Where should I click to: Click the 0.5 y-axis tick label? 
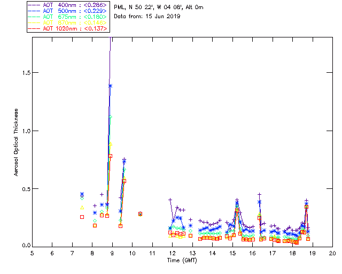pos(26,189)
